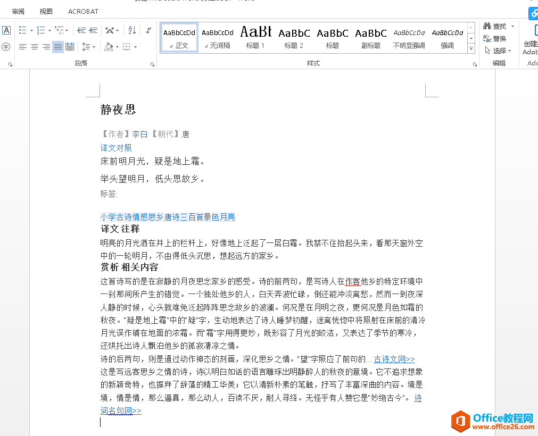
Task: Expand the styles gallery more button
Action: coord(471,49)
